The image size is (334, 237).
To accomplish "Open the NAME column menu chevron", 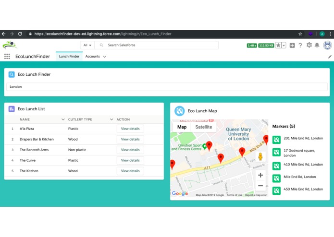I will click(63, 119).
